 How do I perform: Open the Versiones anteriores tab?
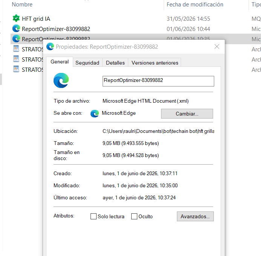[x=155, y=63]
